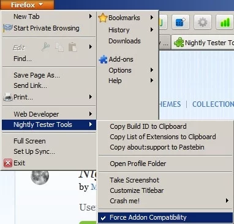Expand the Edit submenu arrow

[x=91, y=47]
